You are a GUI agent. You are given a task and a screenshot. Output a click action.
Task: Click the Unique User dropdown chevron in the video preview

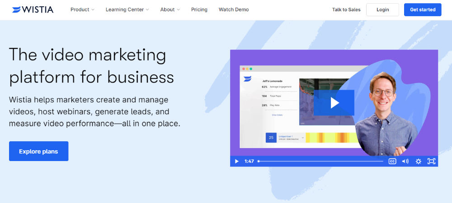pos(303,138)
